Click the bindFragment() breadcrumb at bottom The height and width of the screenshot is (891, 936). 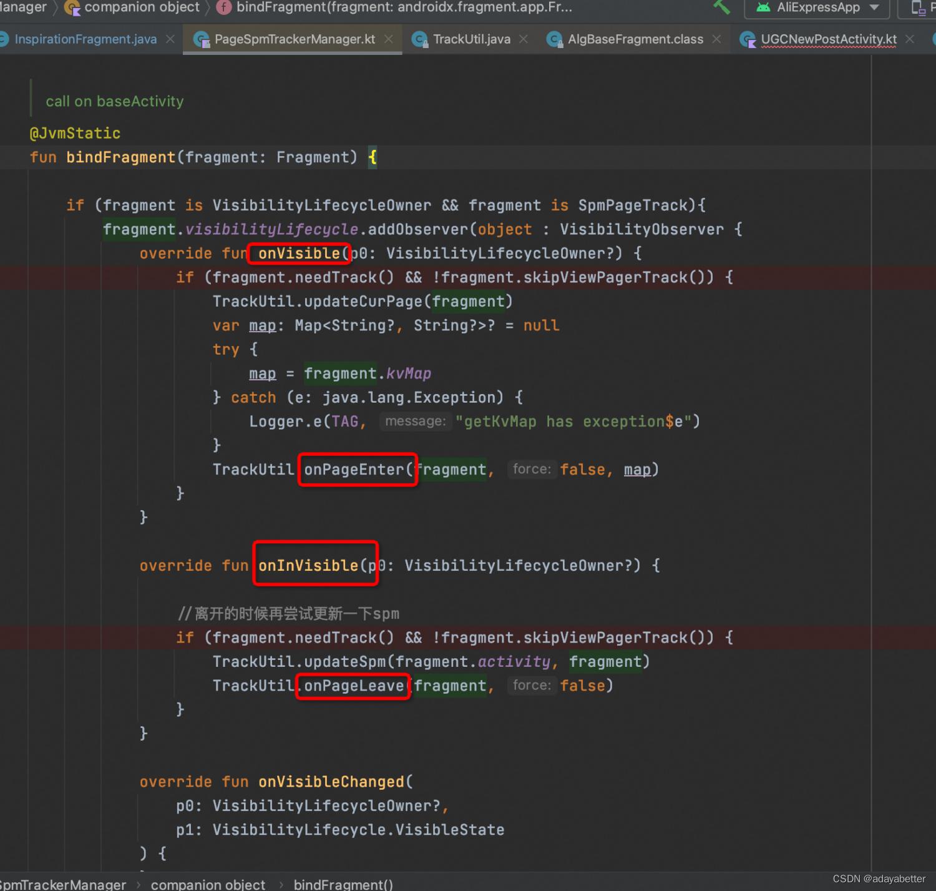tap(343, 884)
